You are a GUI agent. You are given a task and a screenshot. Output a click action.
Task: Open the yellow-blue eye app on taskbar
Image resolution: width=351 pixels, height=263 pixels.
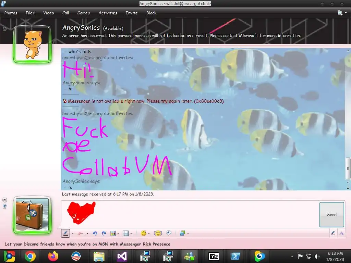click(259, 256)
